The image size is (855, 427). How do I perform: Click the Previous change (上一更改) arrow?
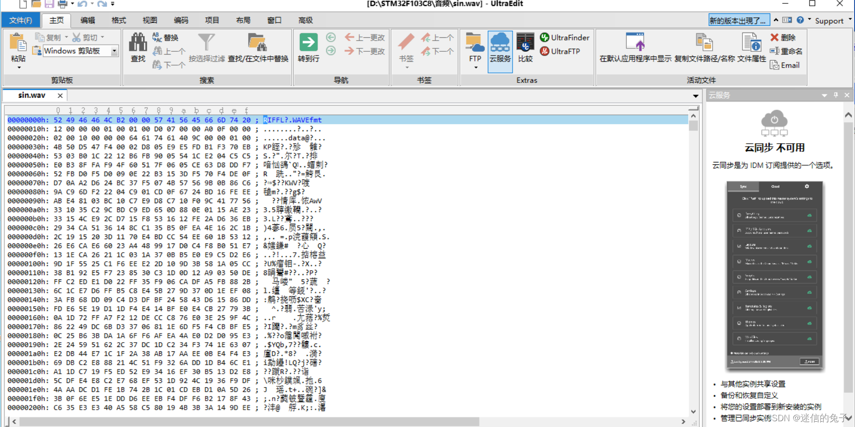pyautogui.click(x=350, y=37)
